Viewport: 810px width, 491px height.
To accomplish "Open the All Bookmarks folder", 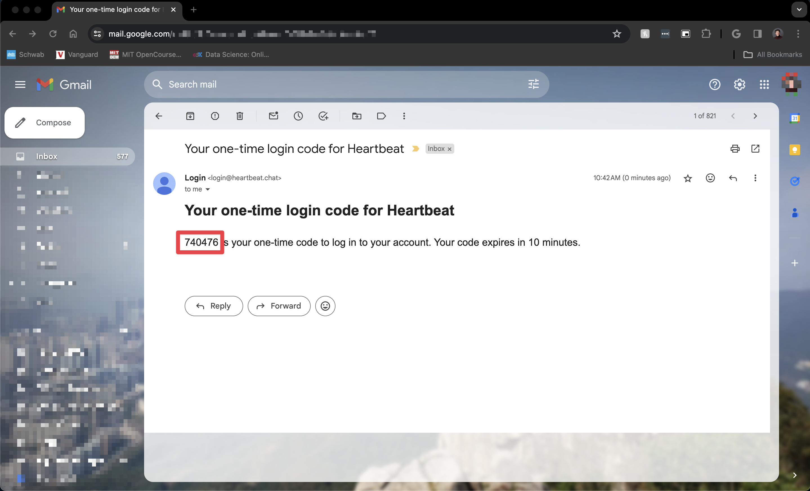I will (x=773, y=55).
